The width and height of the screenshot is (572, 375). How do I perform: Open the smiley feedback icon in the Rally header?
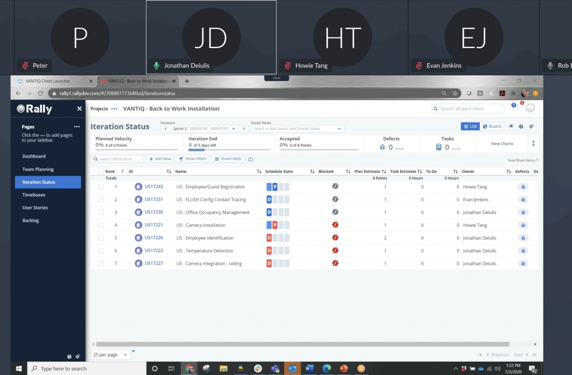531,108
